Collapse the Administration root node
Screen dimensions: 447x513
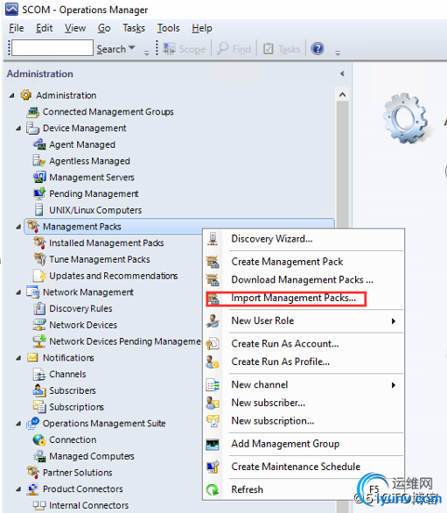pos(11,95)
